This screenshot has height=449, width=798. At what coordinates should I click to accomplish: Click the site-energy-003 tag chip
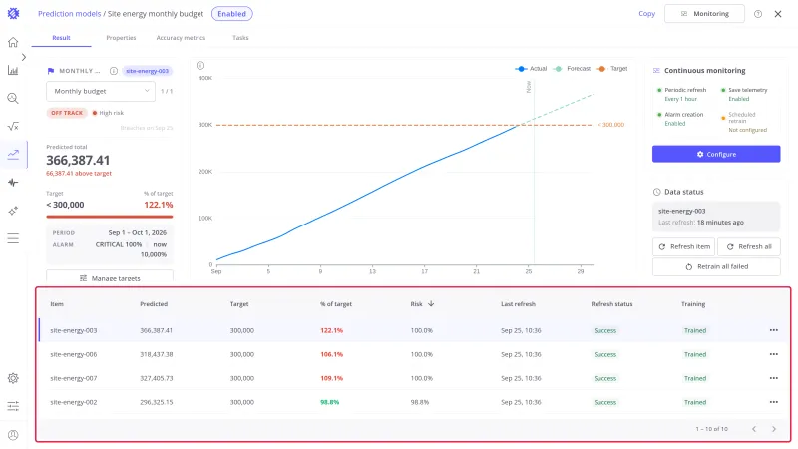point(147,71)
